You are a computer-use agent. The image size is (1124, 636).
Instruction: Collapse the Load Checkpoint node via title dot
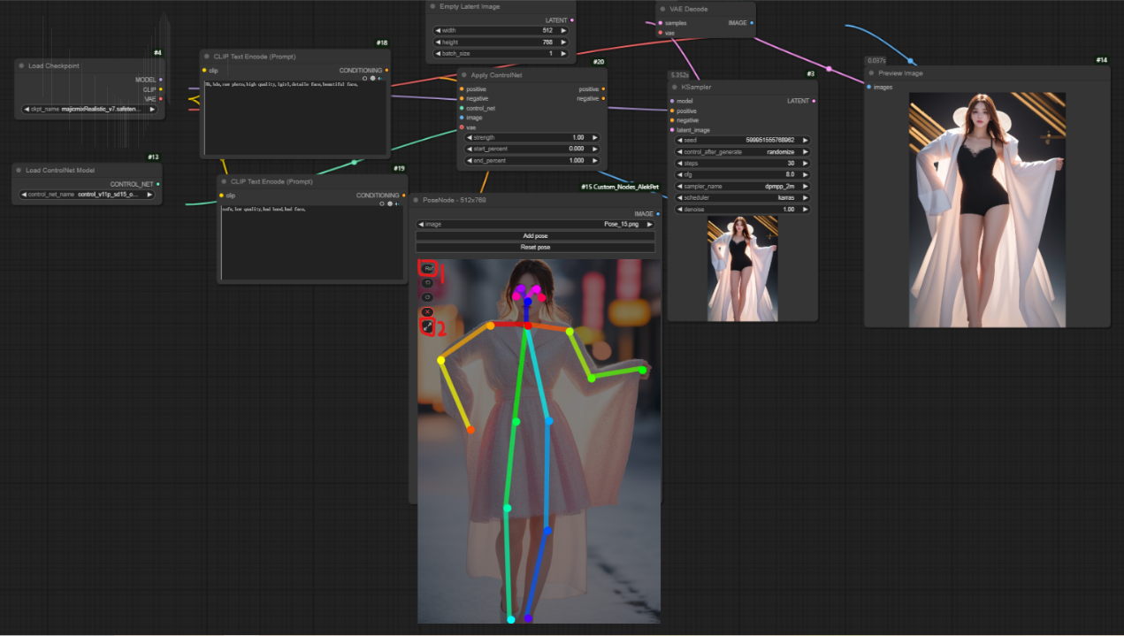(20, 65)
